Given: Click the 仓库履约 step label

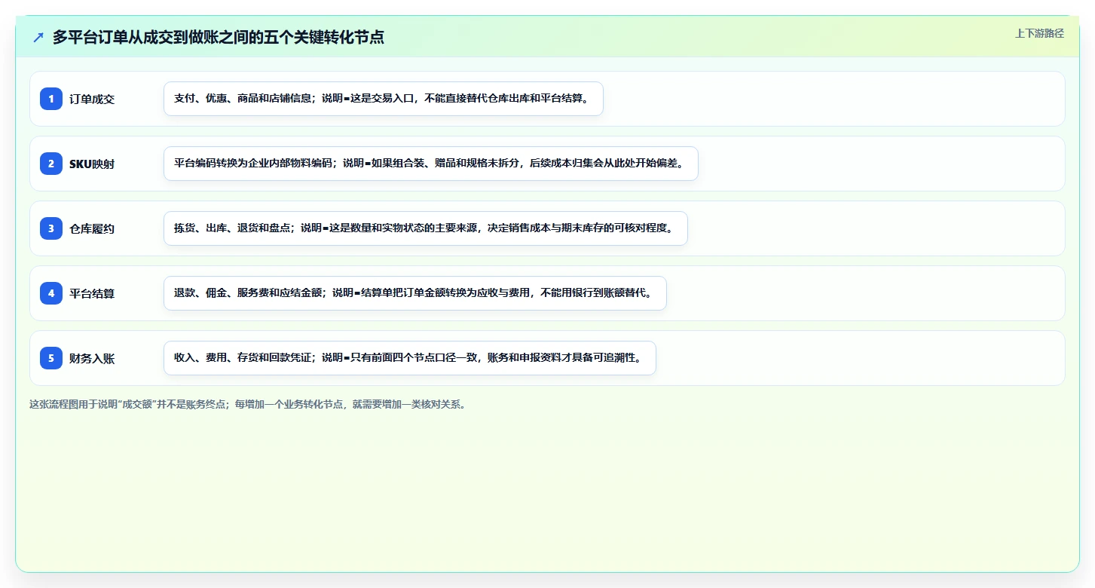Looking at the screenshot, I should coord(92,228).
